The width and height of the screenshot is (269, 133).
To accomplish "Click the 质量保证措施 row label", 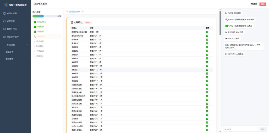I will click(x=77, y=115).
